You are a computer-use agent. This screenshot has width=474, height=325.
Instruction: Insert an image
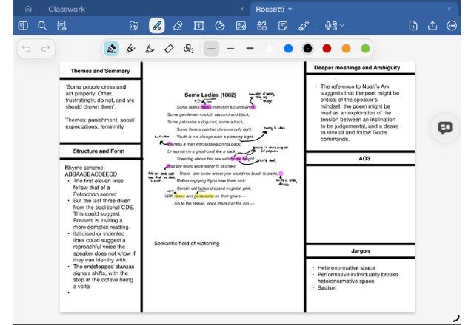tap(241, 26)
